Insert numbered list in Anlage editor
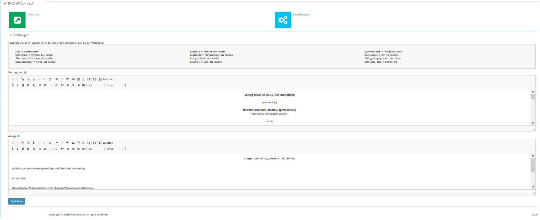This screenshot has width=540, height=220. 40,149
